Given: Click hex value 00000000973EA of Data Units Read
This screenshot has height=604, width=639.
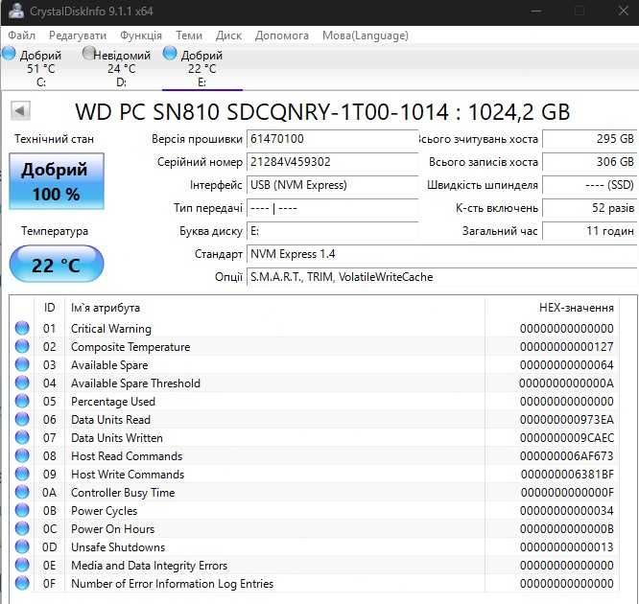Looking at the screenshot, I should pyautogui.click(x=567, y=420).
